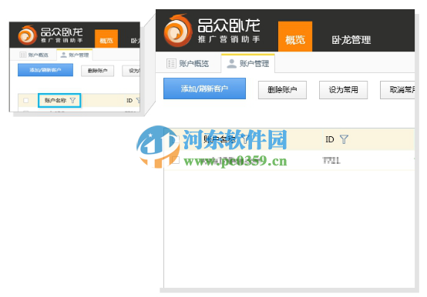Switch to the 账户管理 tab in the enlarged view
The height and width of the screenshot is (297, 427).
click(248, 64)
